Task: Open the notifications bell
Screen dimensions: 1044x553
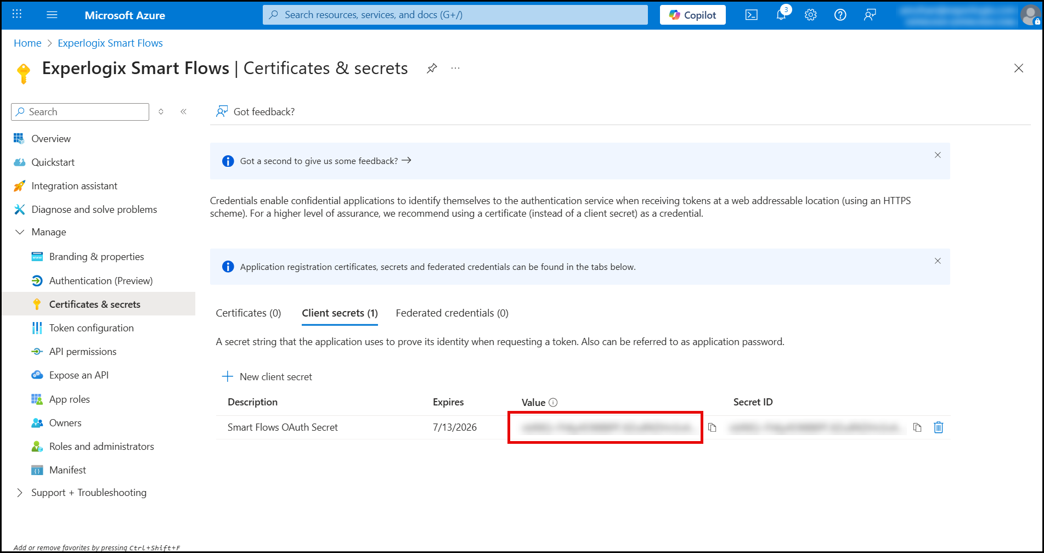Action: tap(781, 15)
